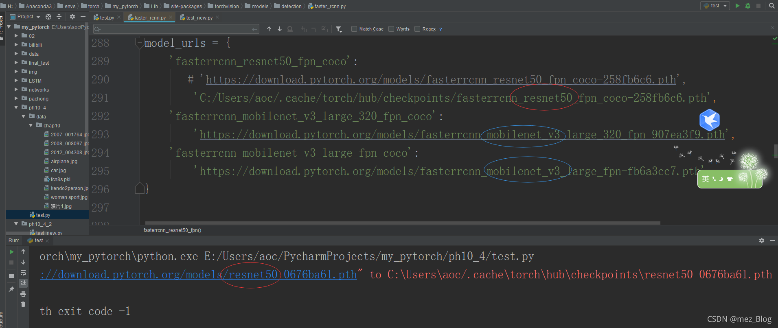Click the add selection for next occurrence icon
Screen dimensions: 778x328
coord(304,29)
